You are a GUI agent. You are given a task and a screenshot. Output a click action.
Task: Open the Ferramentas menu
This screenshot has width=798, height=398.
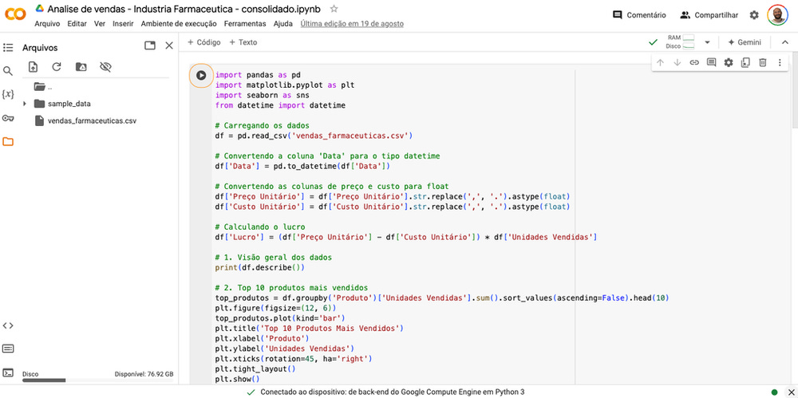click(x=245, y=23)
